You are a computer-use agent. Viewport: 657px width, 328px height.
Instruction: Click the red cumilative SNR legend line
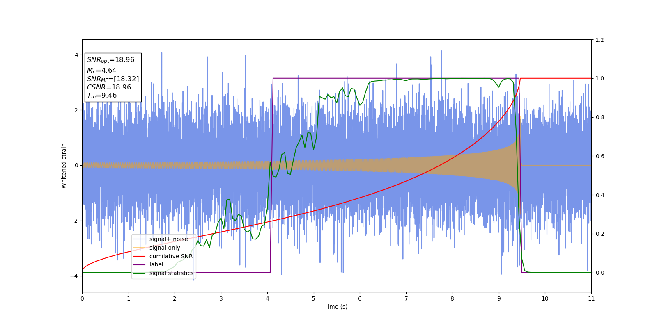(140, 256)
